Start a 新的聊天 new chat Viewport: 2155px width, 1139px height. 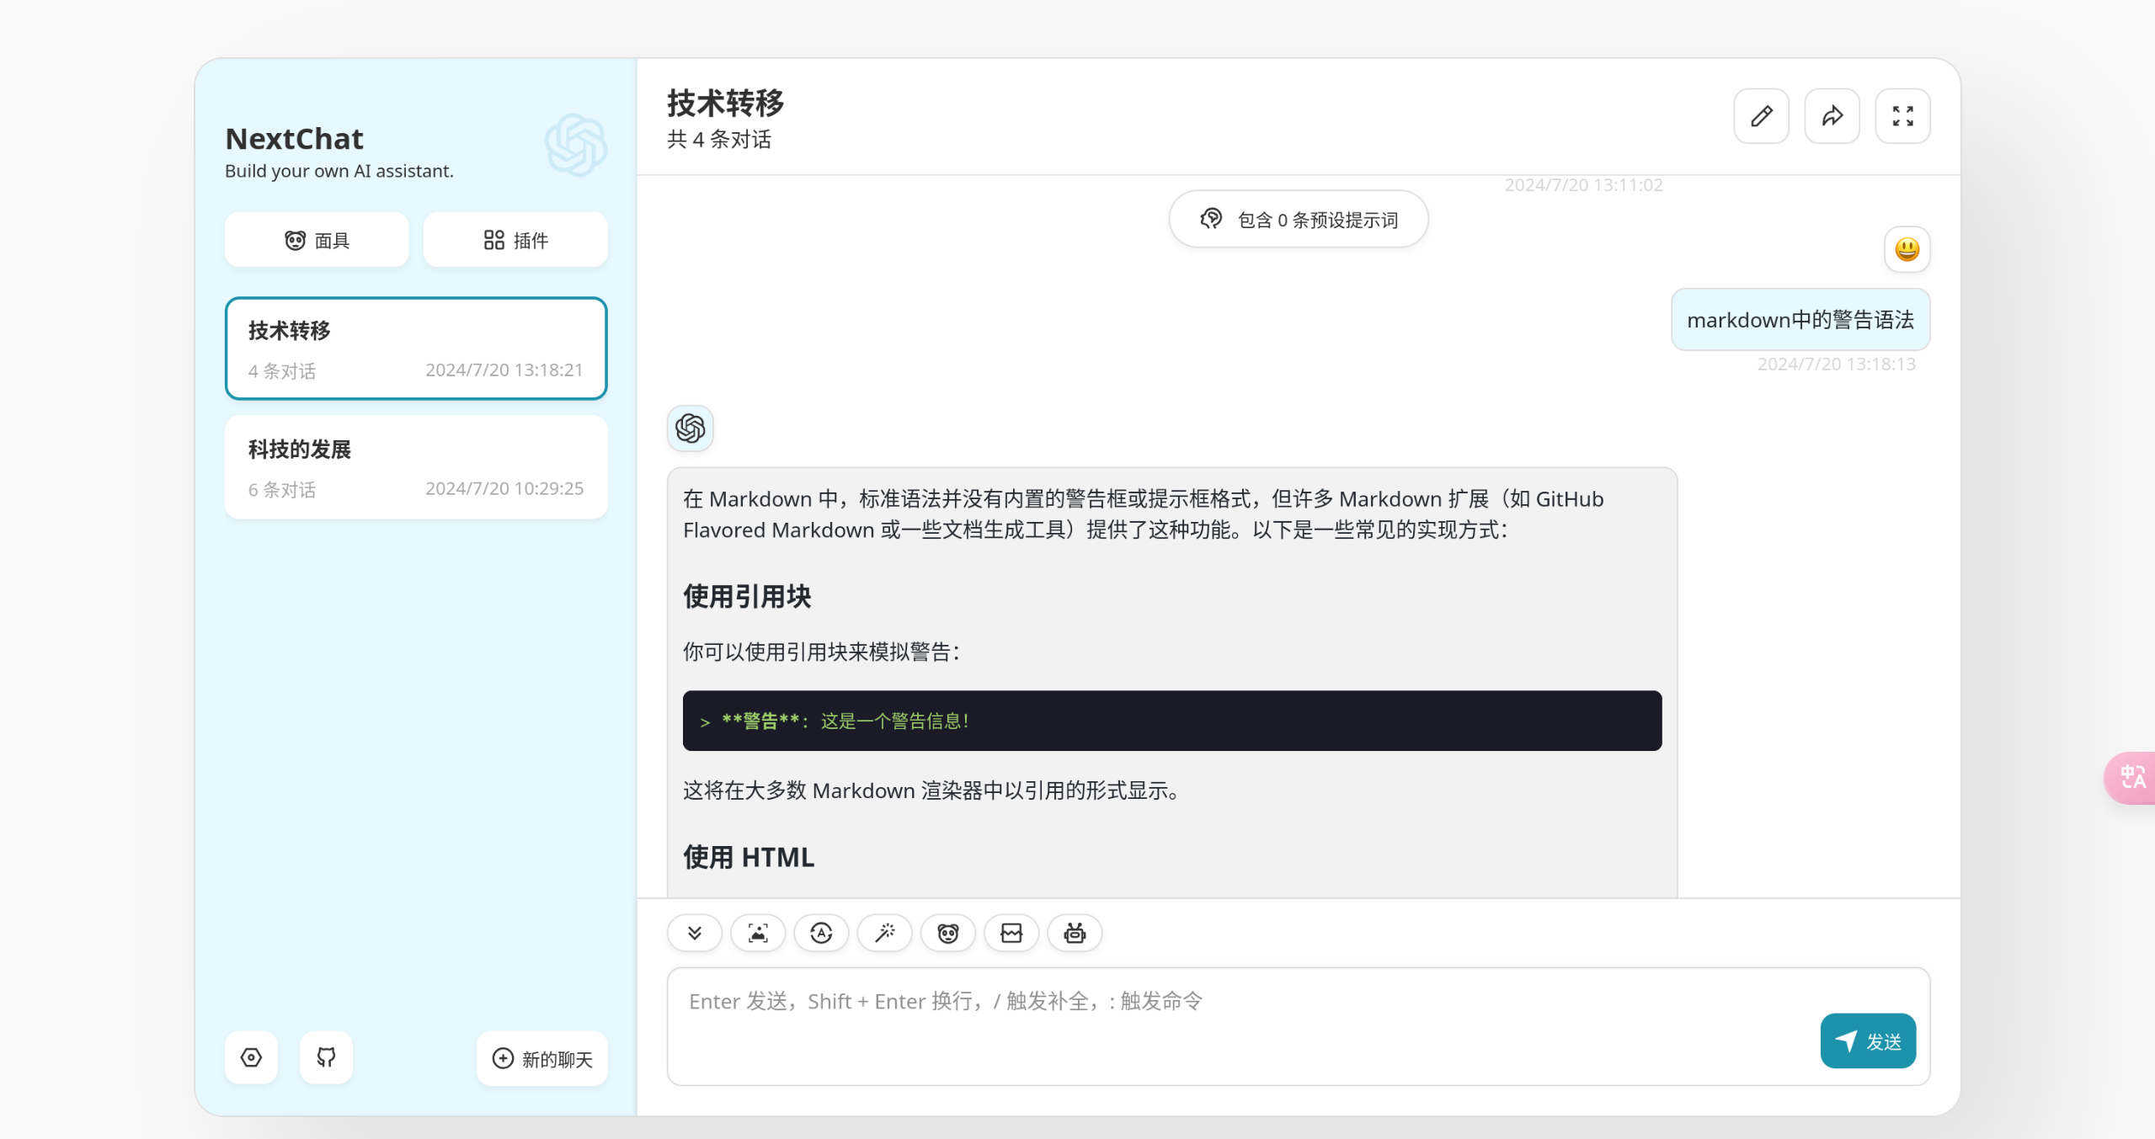541,1059
